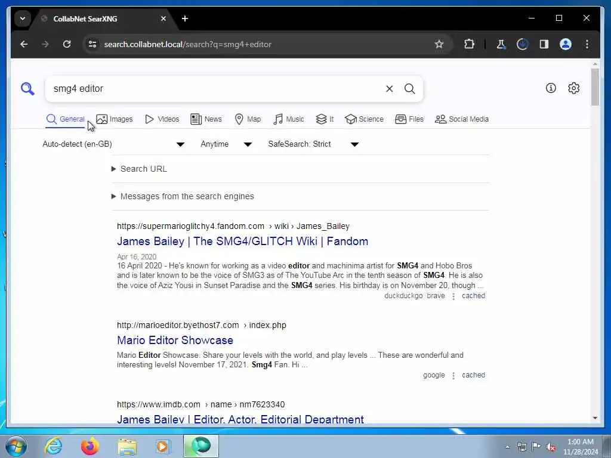Open James Bailey IMDb Editor result

click(x=240, y=419)
